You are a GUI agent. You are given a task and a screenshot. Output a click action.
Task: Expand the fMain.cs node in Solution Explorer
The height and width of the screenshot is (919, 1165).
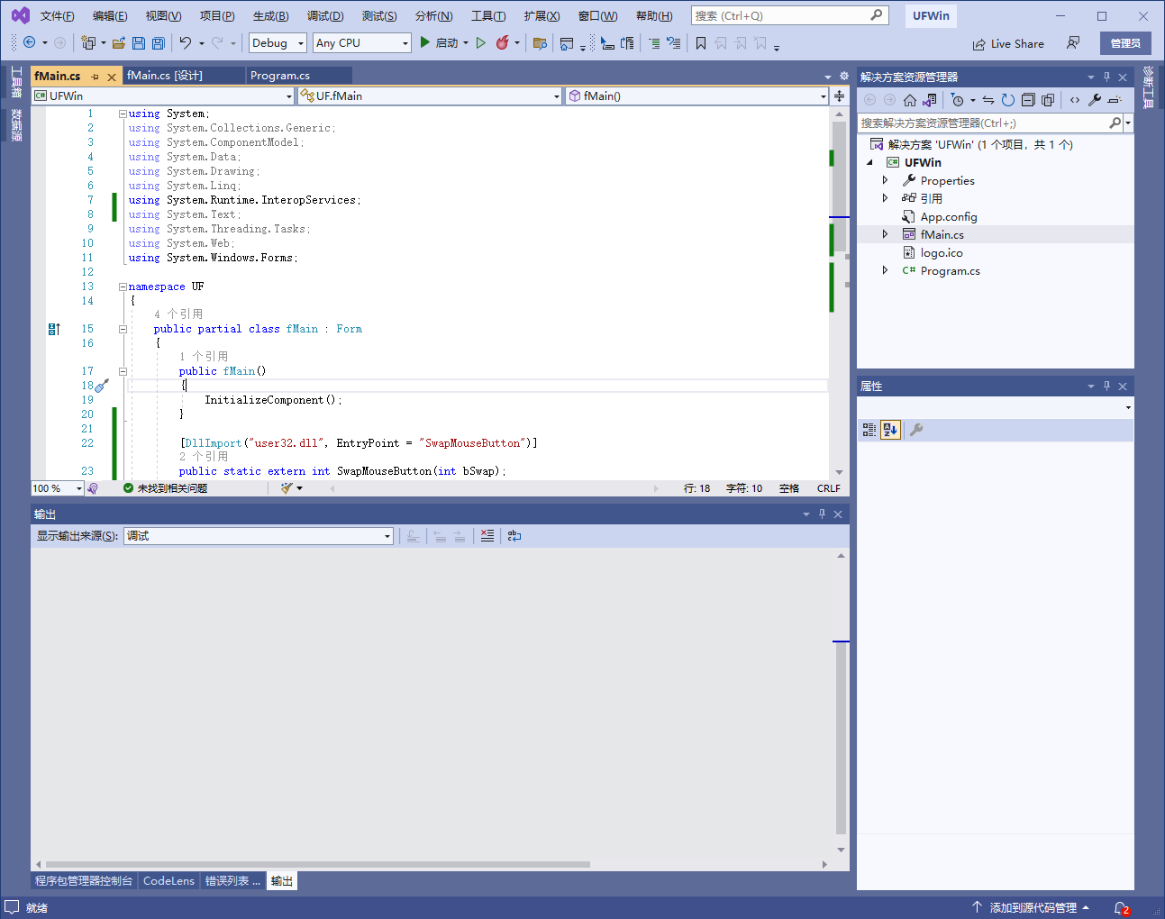885,234
